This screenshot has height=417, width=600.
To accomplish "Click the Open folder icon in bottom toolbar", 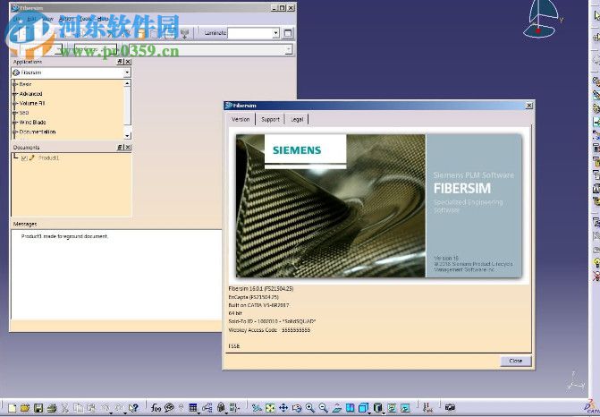I will pyautogui.click(x=25, y=408).
